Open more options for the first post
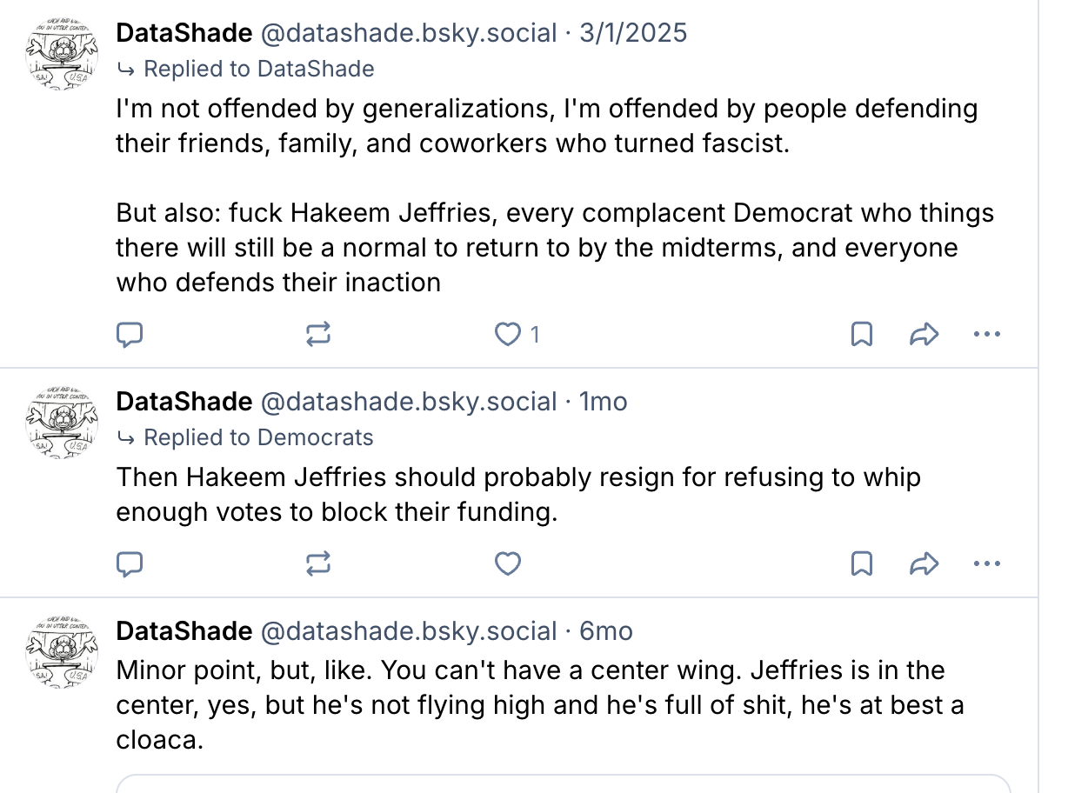 click(x=986, y=335)
